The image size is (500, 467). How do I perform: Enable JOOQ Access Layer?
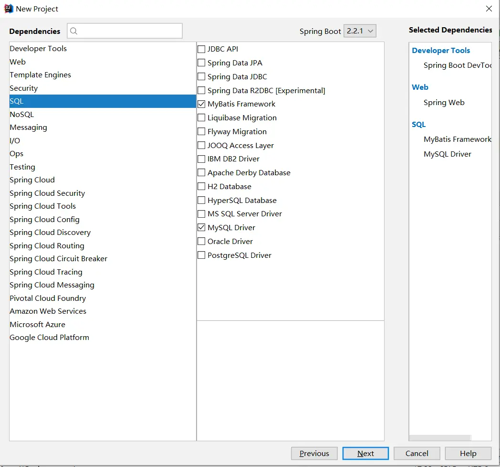[201, 145]
